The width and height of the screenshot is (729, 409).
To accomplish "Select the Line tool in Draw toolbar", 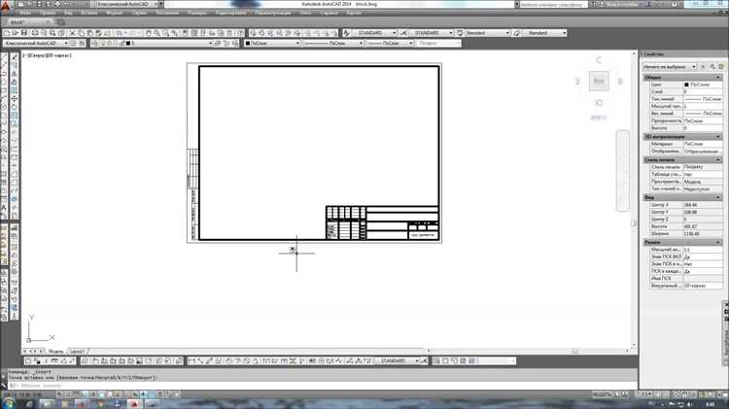I will point(4,57).
